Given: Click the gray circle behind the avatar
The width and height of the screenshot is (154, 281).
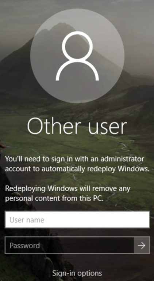Looking at the screenshot, I should [77, 56].
